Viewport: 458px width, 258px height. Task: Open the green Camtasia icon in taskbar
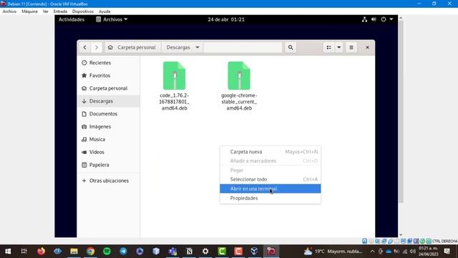(222, 252)
